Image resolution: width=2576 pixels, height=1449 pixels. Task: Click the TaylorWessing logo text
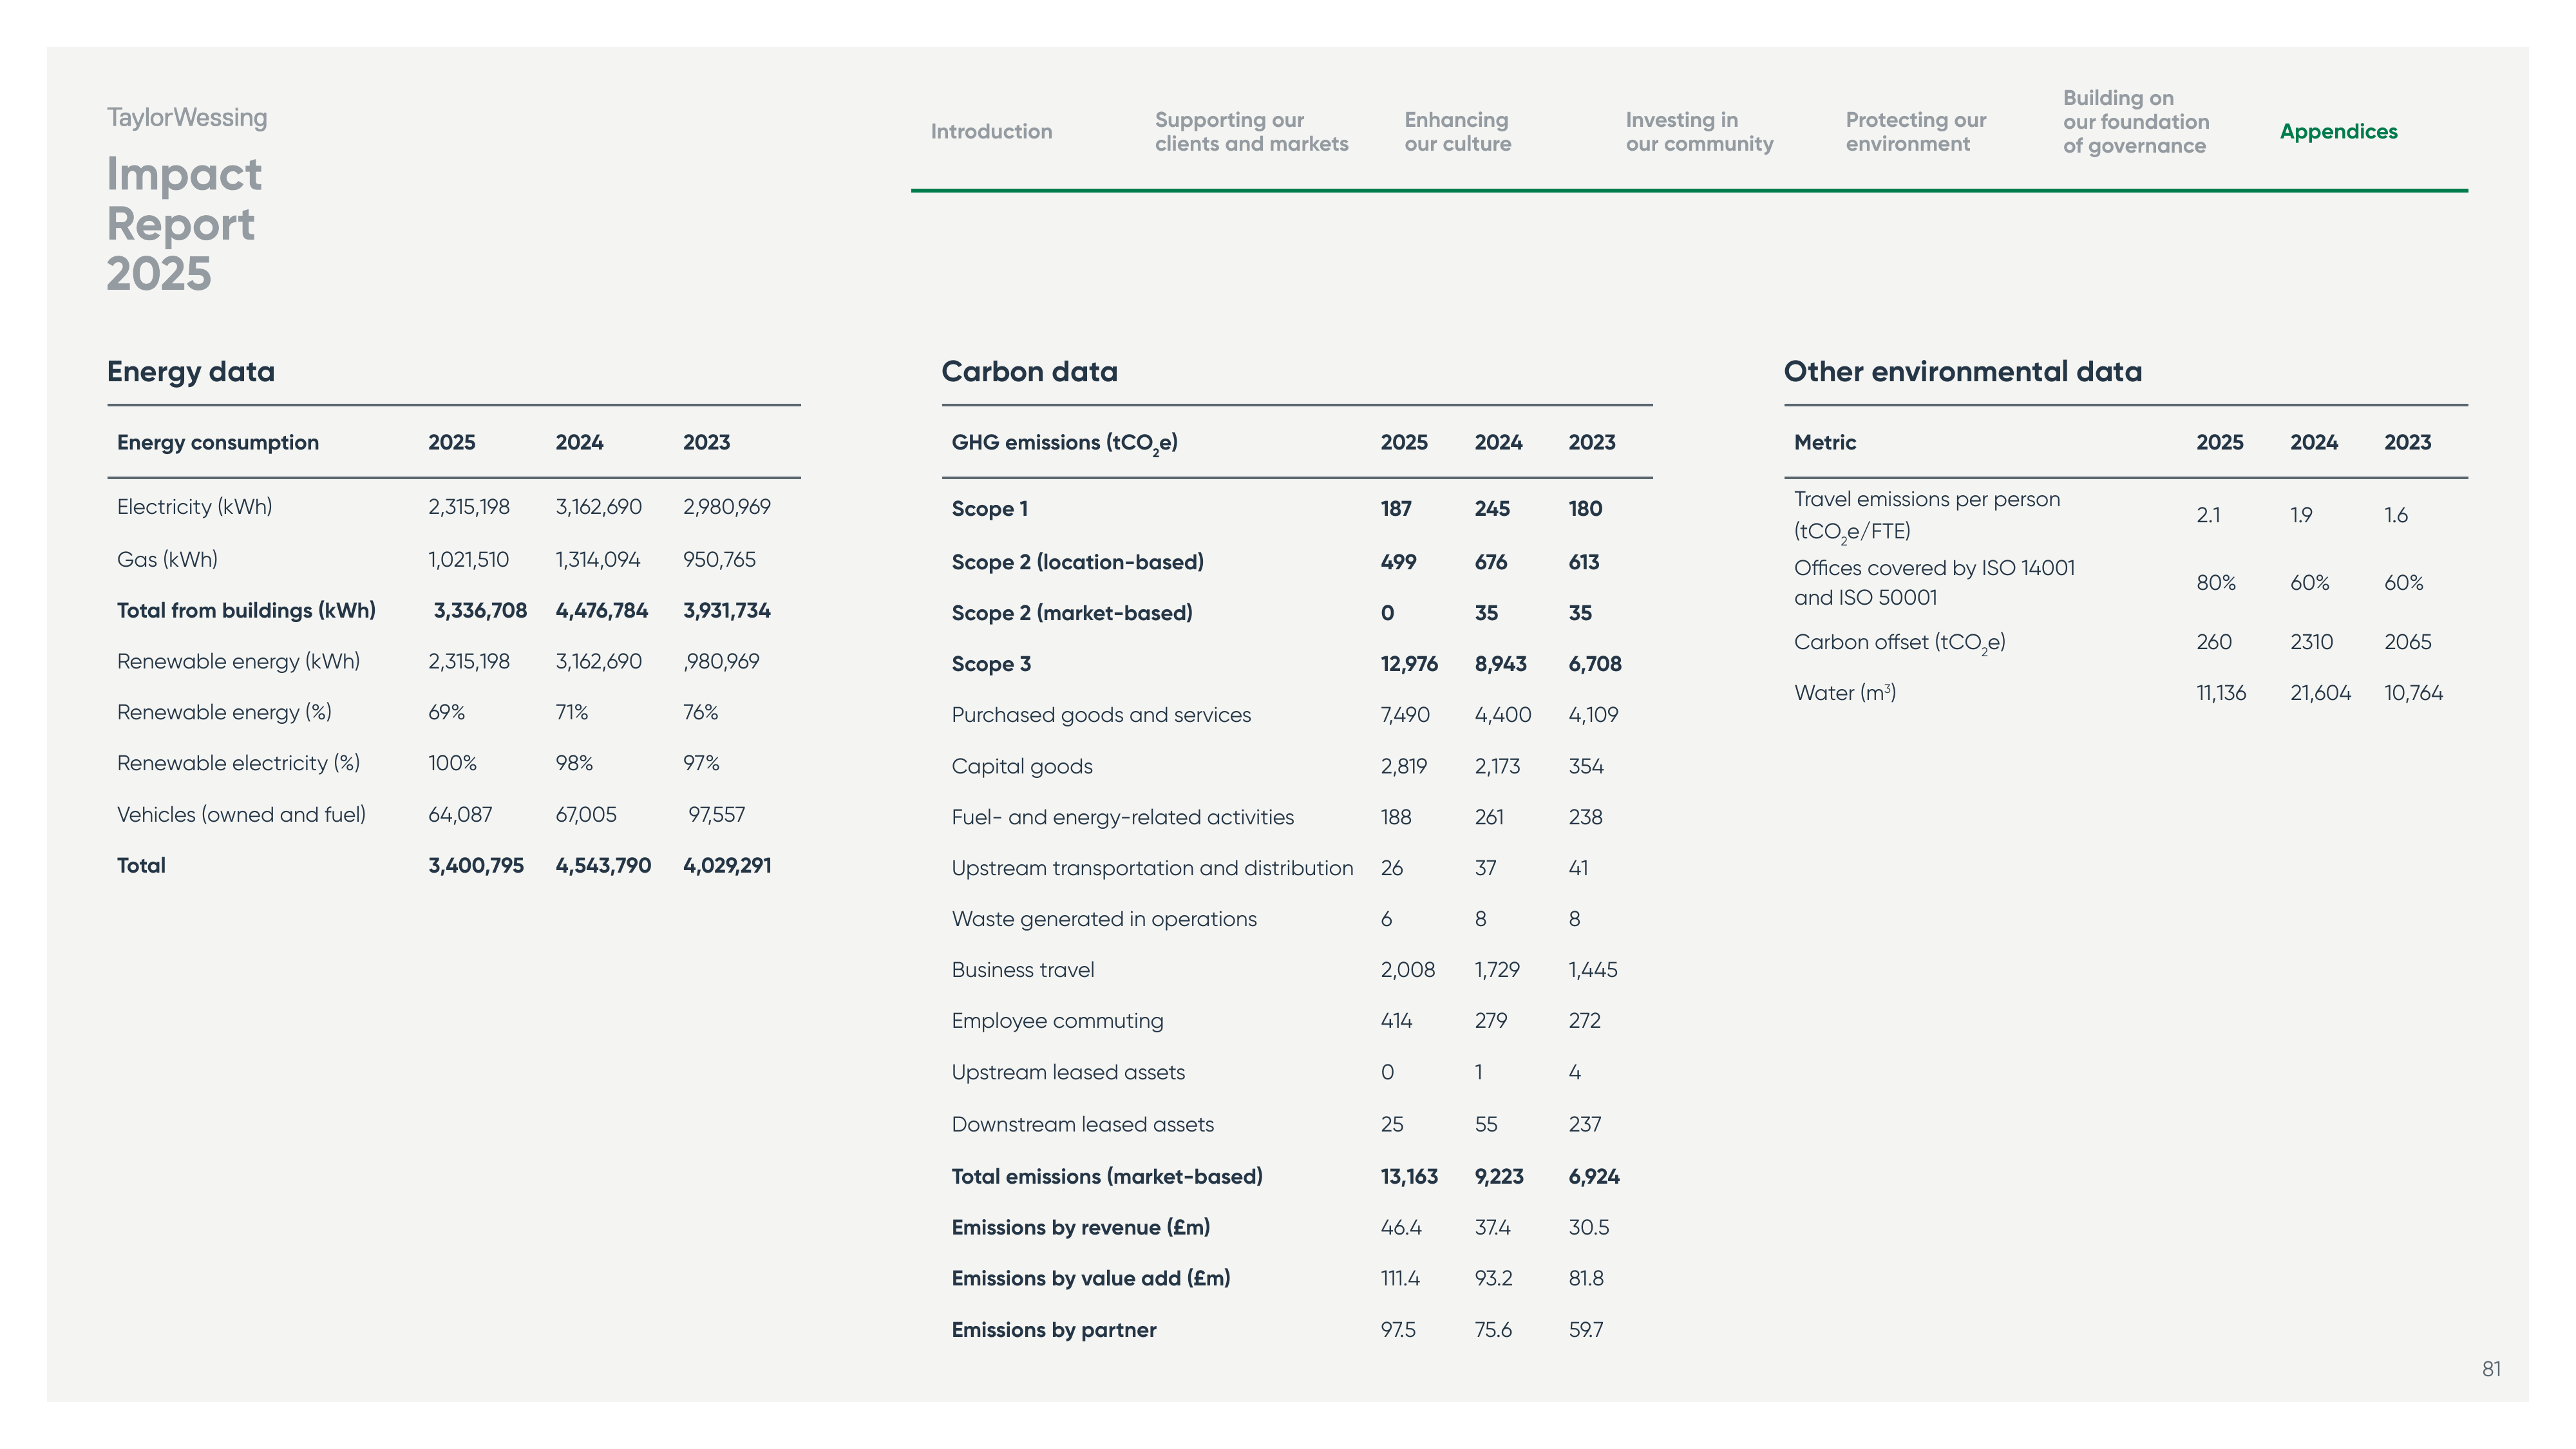click(187, 117)
